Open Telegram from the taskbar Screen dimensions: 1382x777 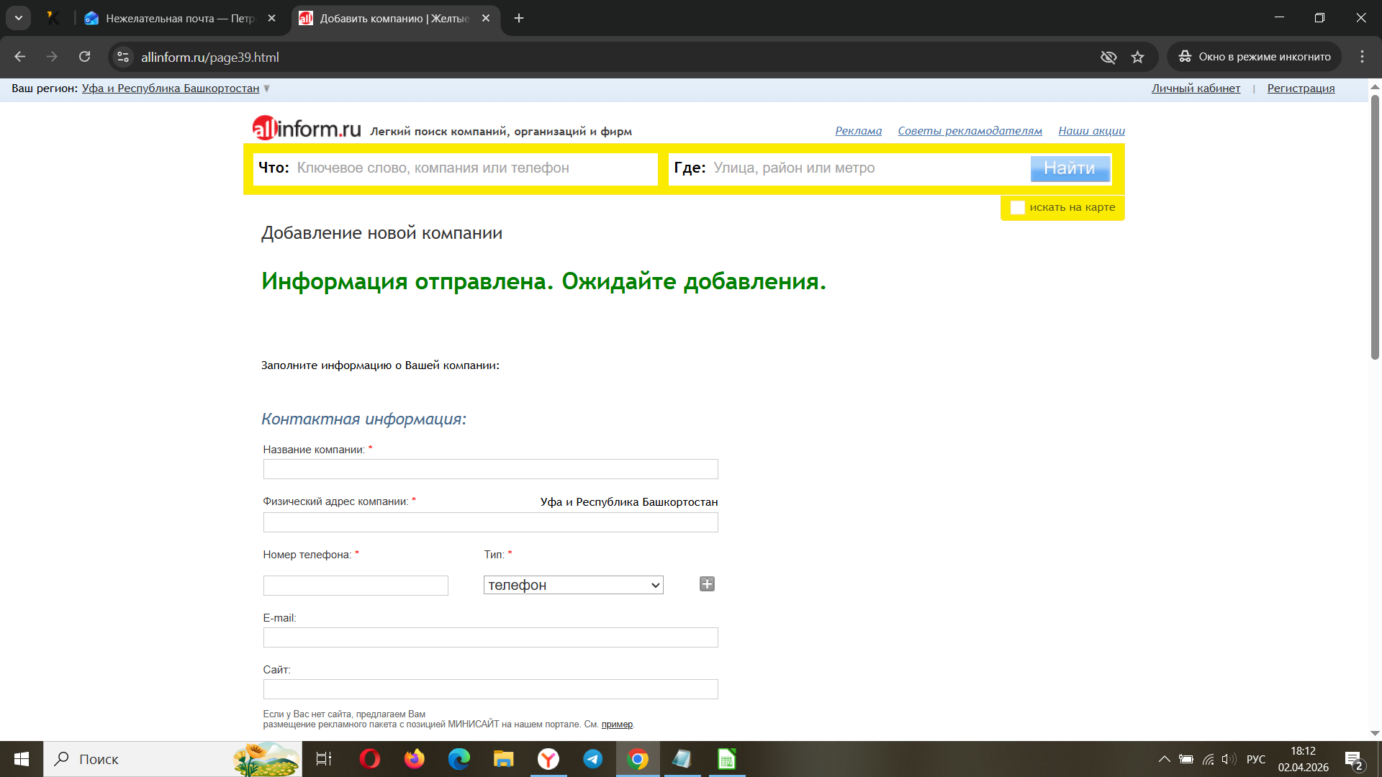click(x=593, y=759)
